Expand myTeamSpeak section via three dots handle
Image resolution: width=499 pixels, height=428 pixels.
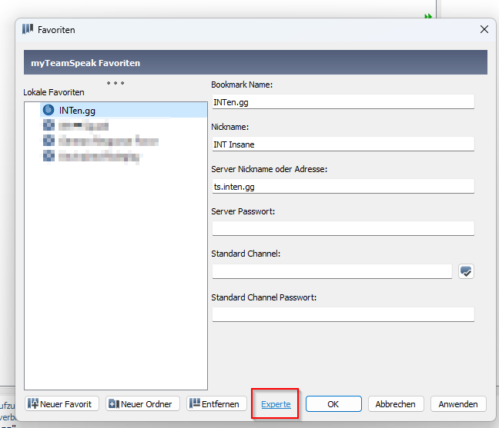tap(116, 83)
